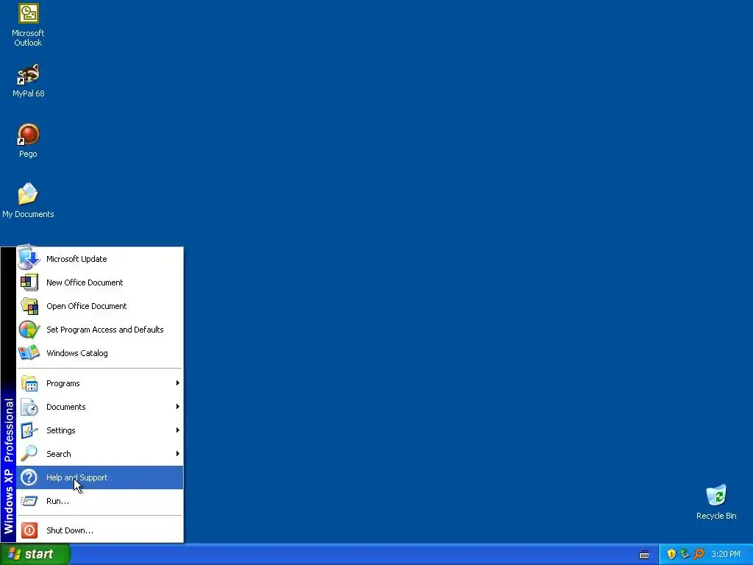
Task: Click the Set Program Access and Defaults icon
Action: pyautogui.click(x=29, y=329)
